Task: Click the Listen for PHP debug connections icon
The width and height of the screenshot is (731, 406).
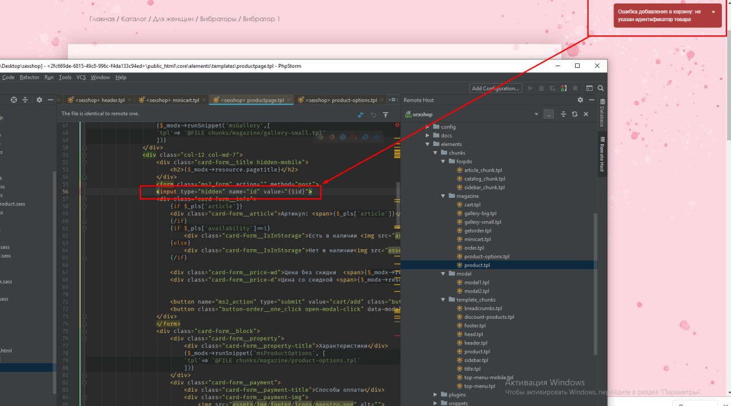Action: [x=564, y=88]
